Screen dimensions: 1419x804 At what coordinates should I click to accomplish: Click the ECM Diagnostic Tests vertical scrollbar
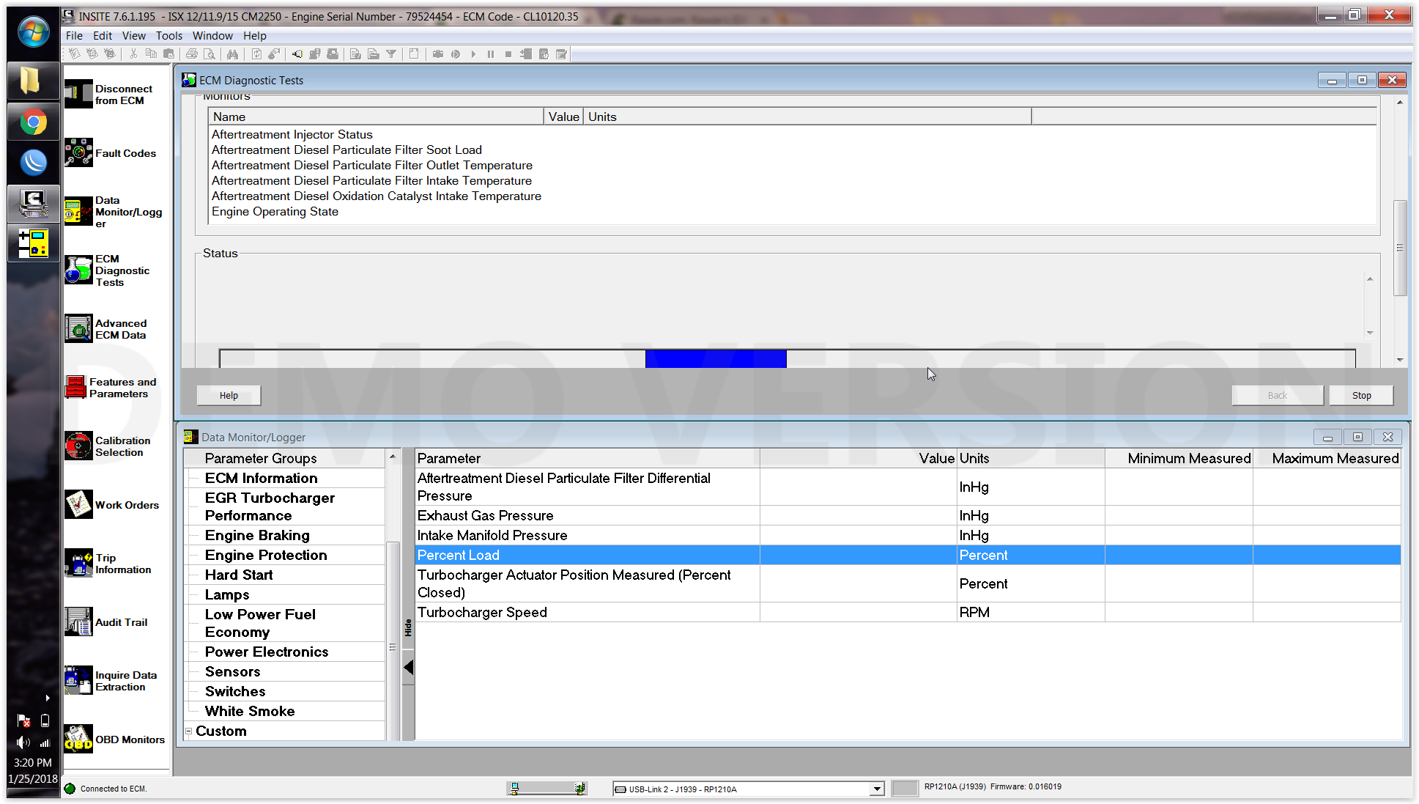point(1399,248)
